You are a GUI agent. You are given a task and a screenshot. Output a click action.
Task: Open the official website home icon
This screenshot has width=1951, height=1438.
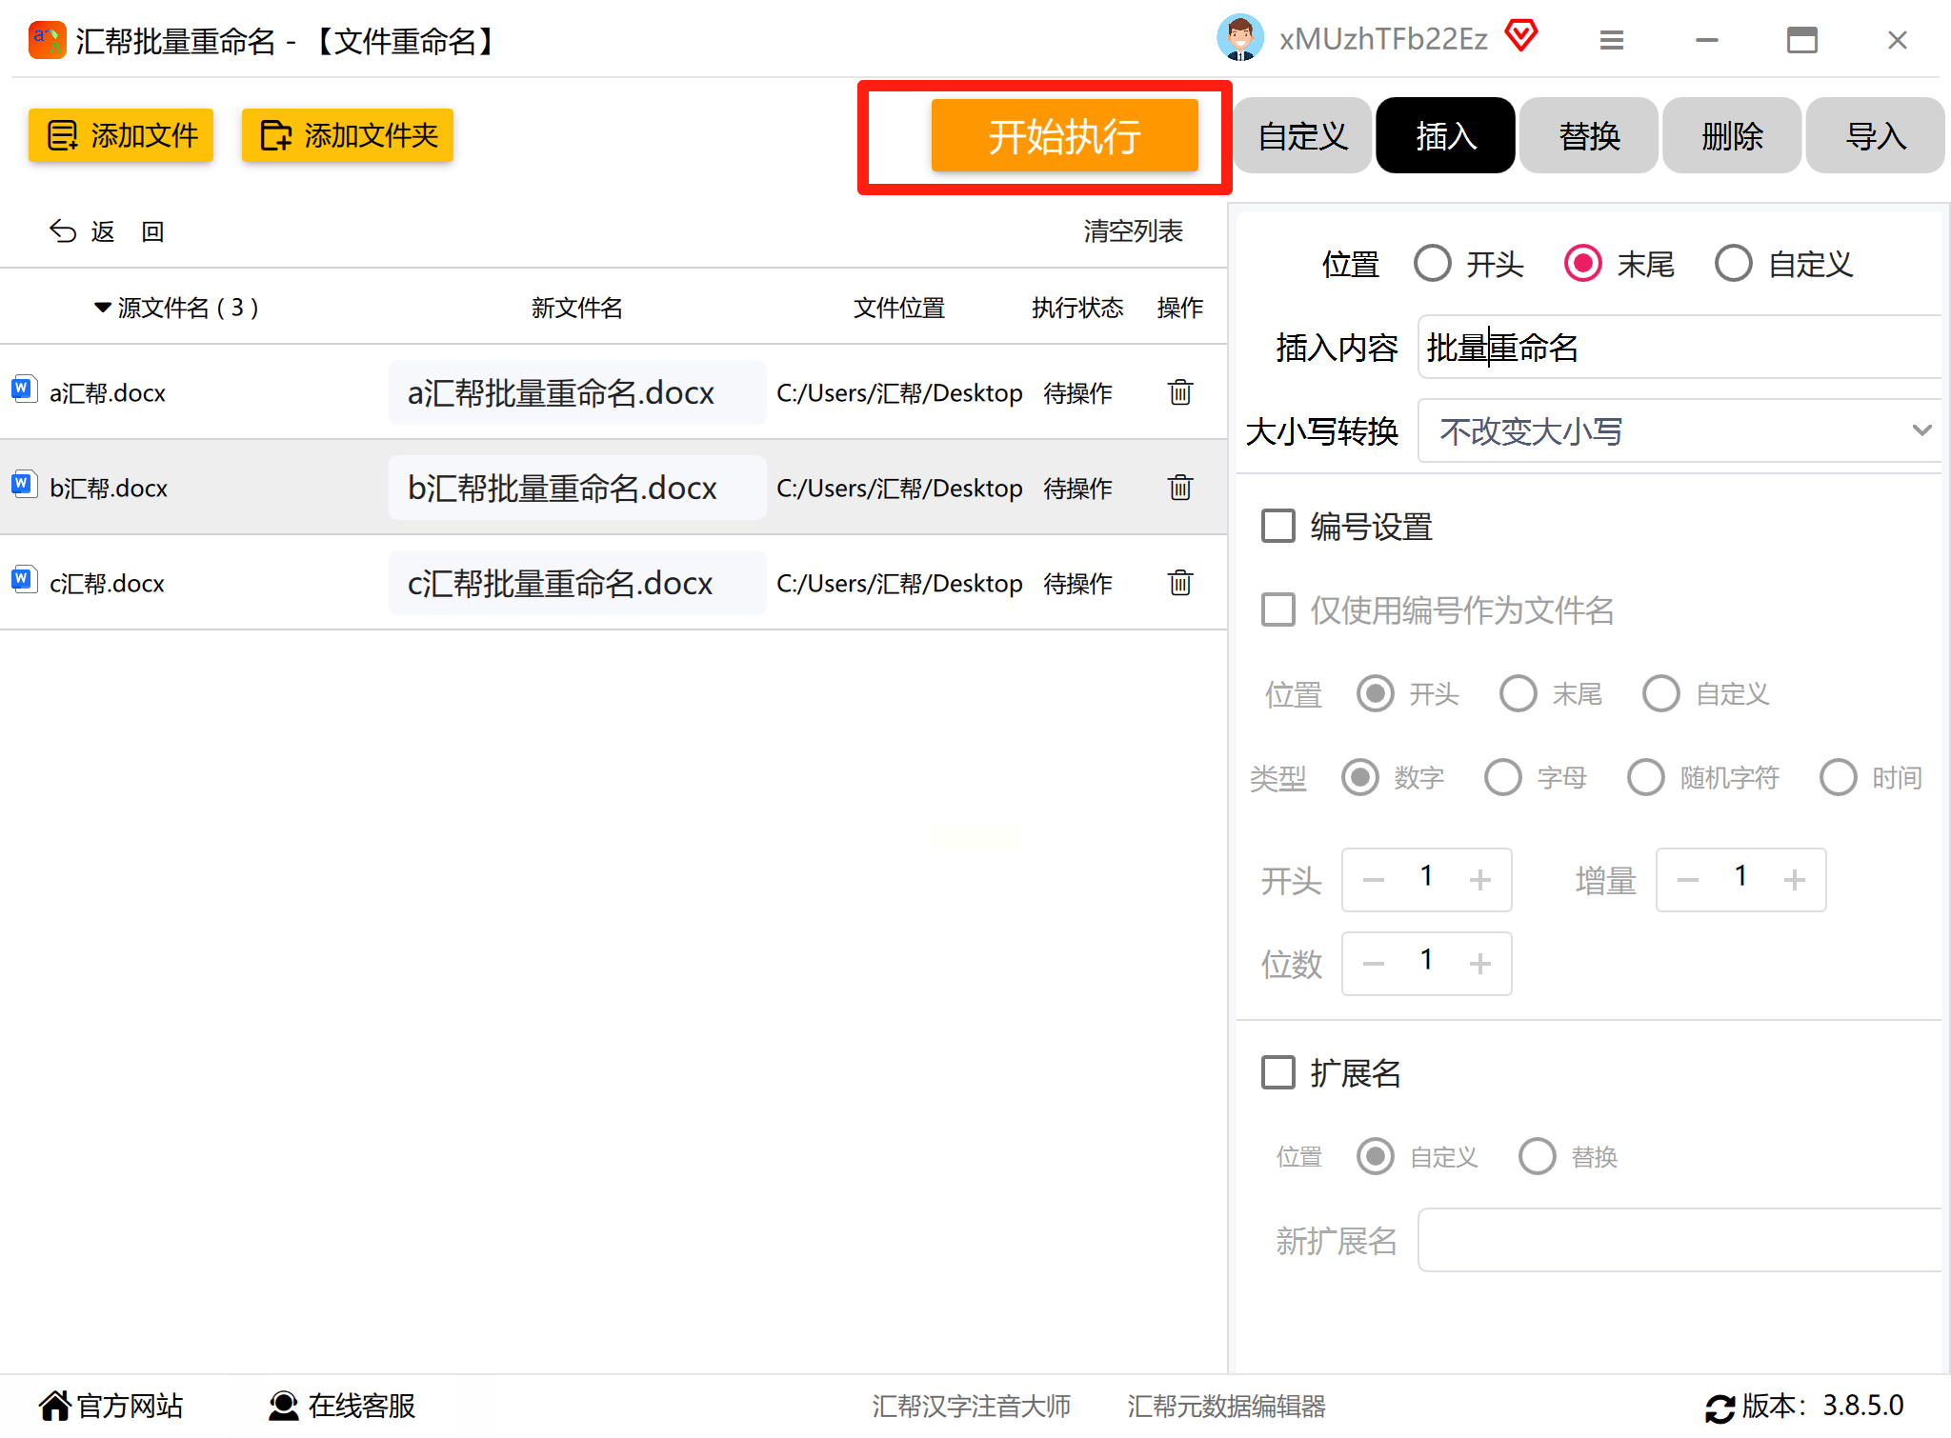point(55,1406)
